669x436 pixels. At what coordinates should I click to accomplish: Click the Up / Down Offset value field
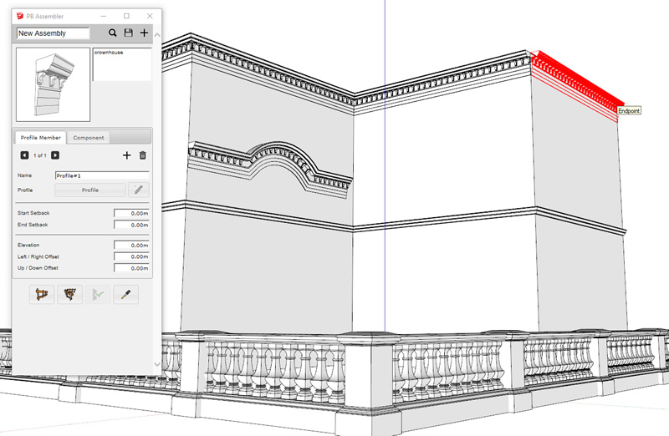point(131,268)
